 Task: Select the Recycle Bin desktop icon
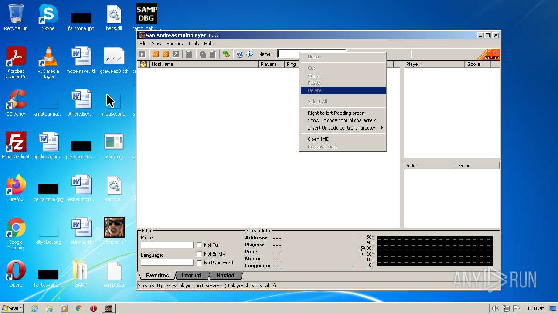pos(16,18)
